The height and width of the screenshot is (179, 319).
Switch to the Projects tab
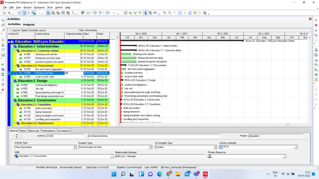pos(29,25)
